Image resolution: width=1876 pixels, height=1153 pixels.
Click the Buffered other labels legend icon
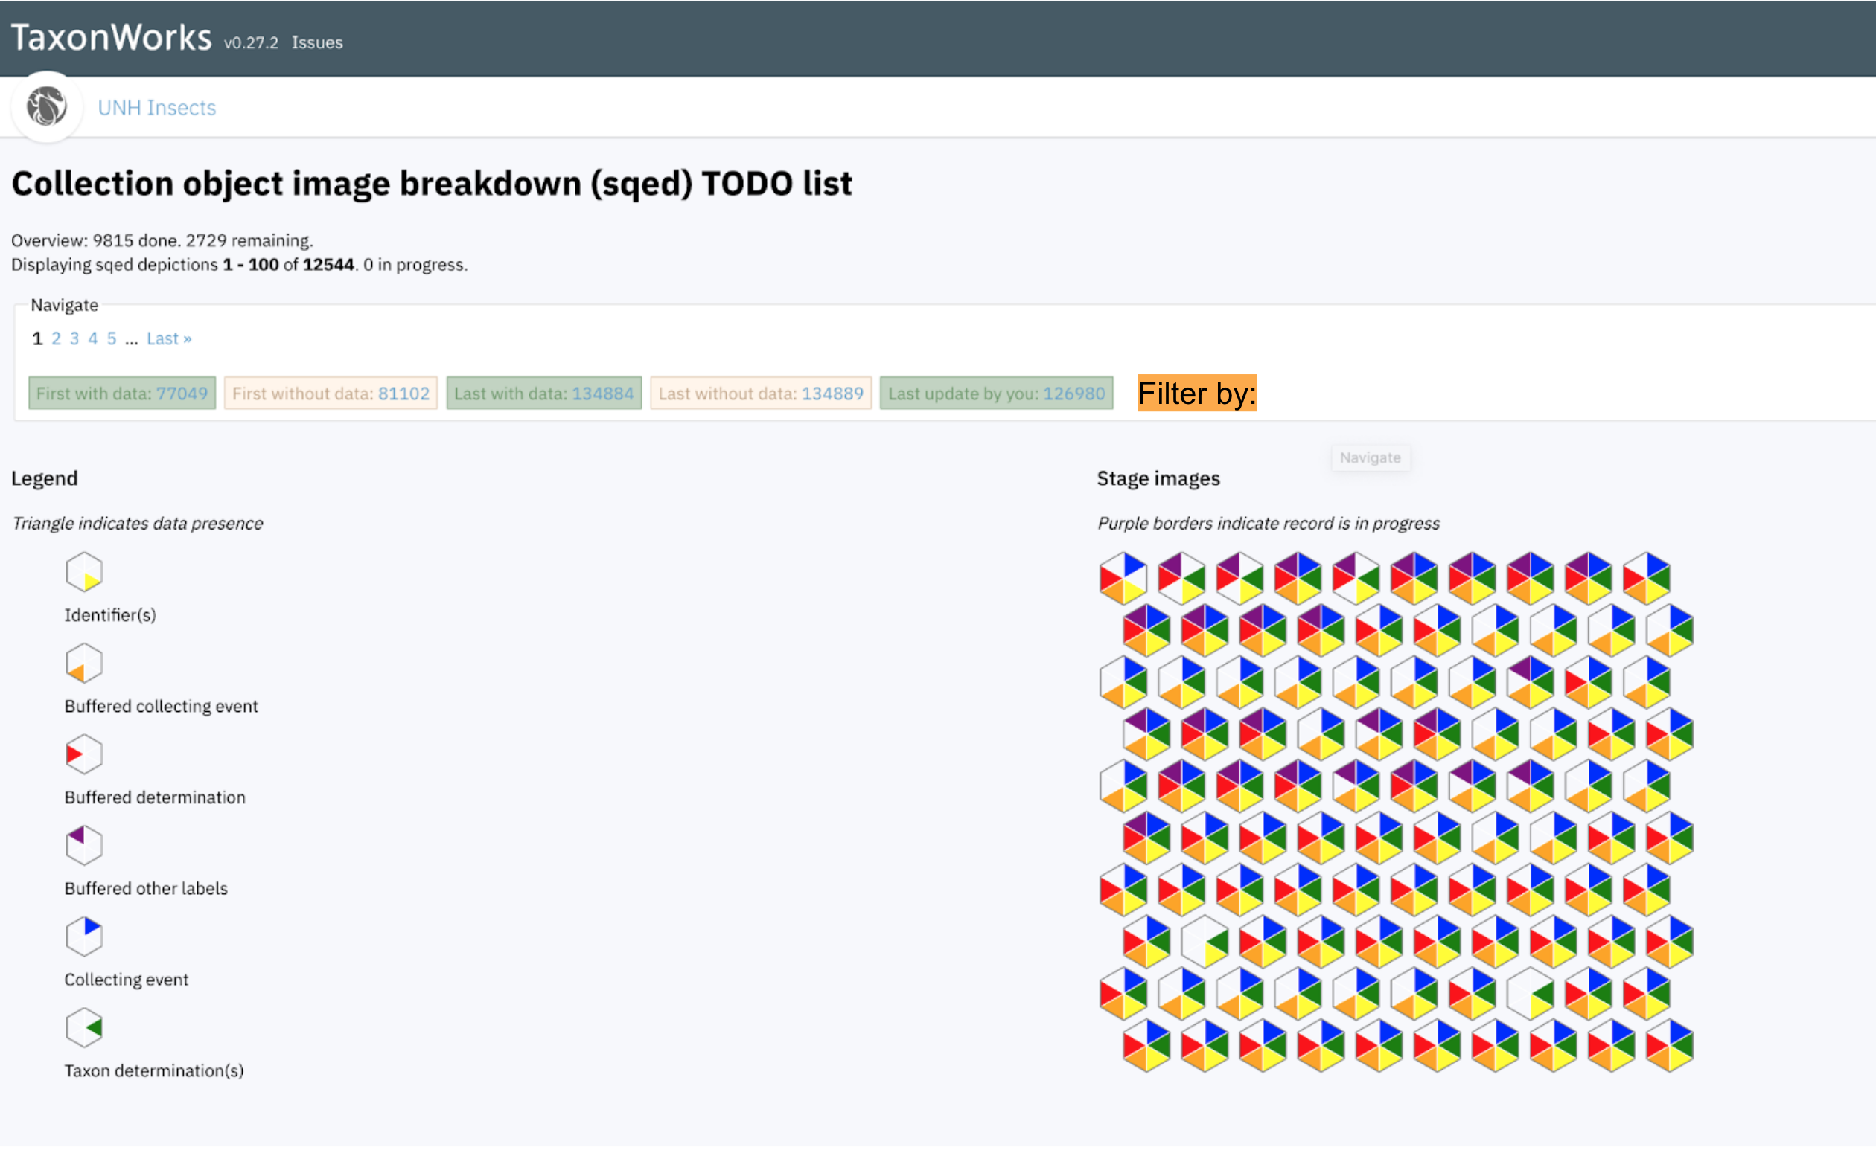[x=84, y=845]
